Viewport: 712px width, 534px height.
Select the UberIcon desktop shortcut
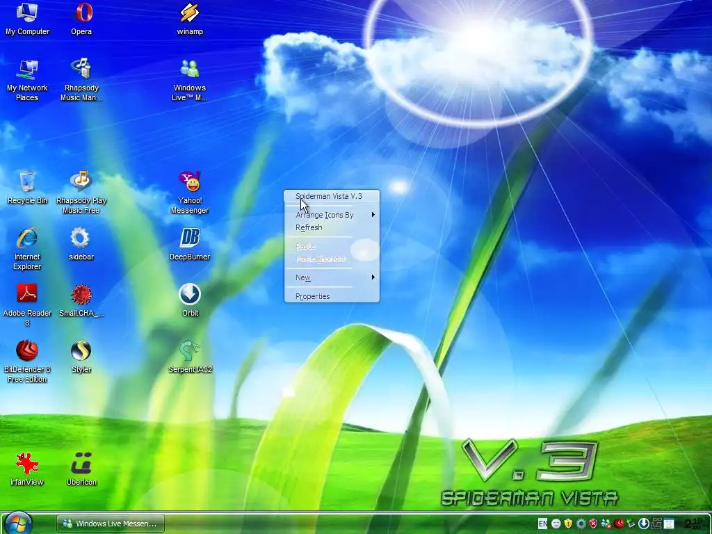81,469
